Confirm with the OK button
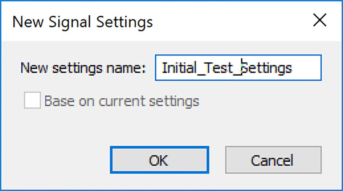 pos(159,160)
